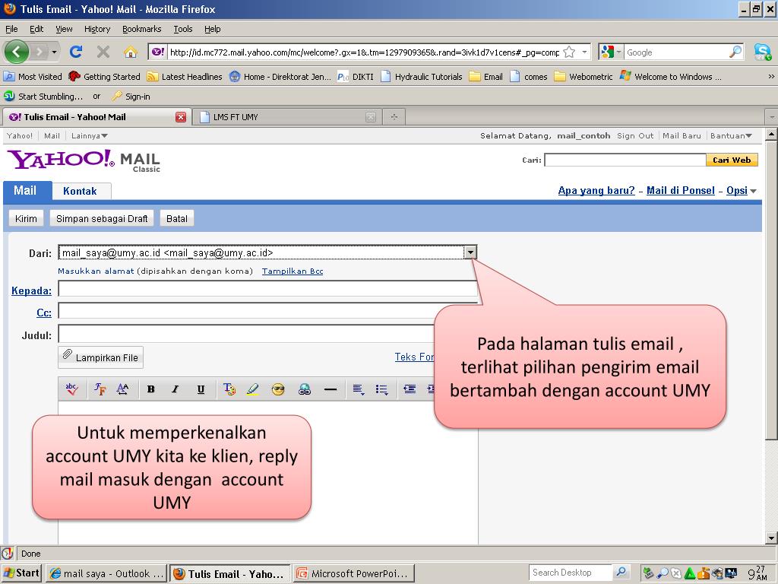Click the Tampilkan Bcc link

point(293,271)
